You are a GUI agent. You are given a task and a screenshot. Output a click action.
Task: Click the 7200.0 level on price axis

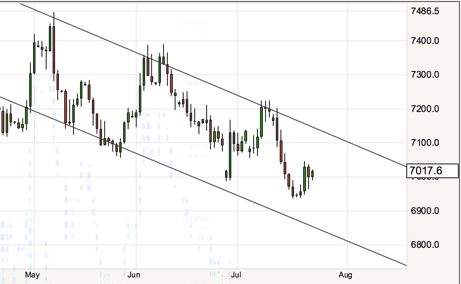click(x=425, y=109)
